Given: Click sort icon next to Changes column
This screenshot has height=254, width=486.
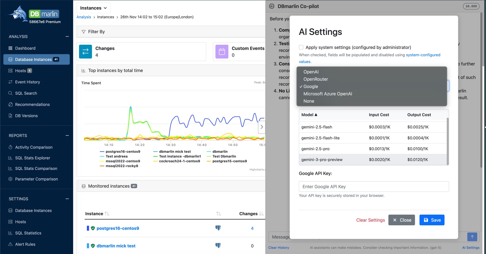Looking at the screenshot, I should 261,214.
